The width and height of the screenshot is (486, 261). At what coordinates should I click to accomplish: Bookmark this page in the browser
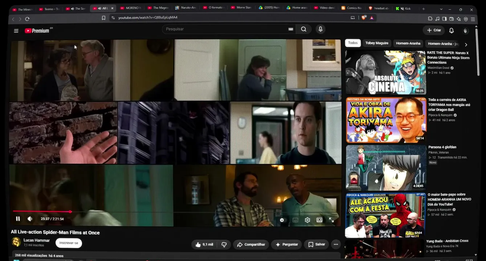(103, 18)
